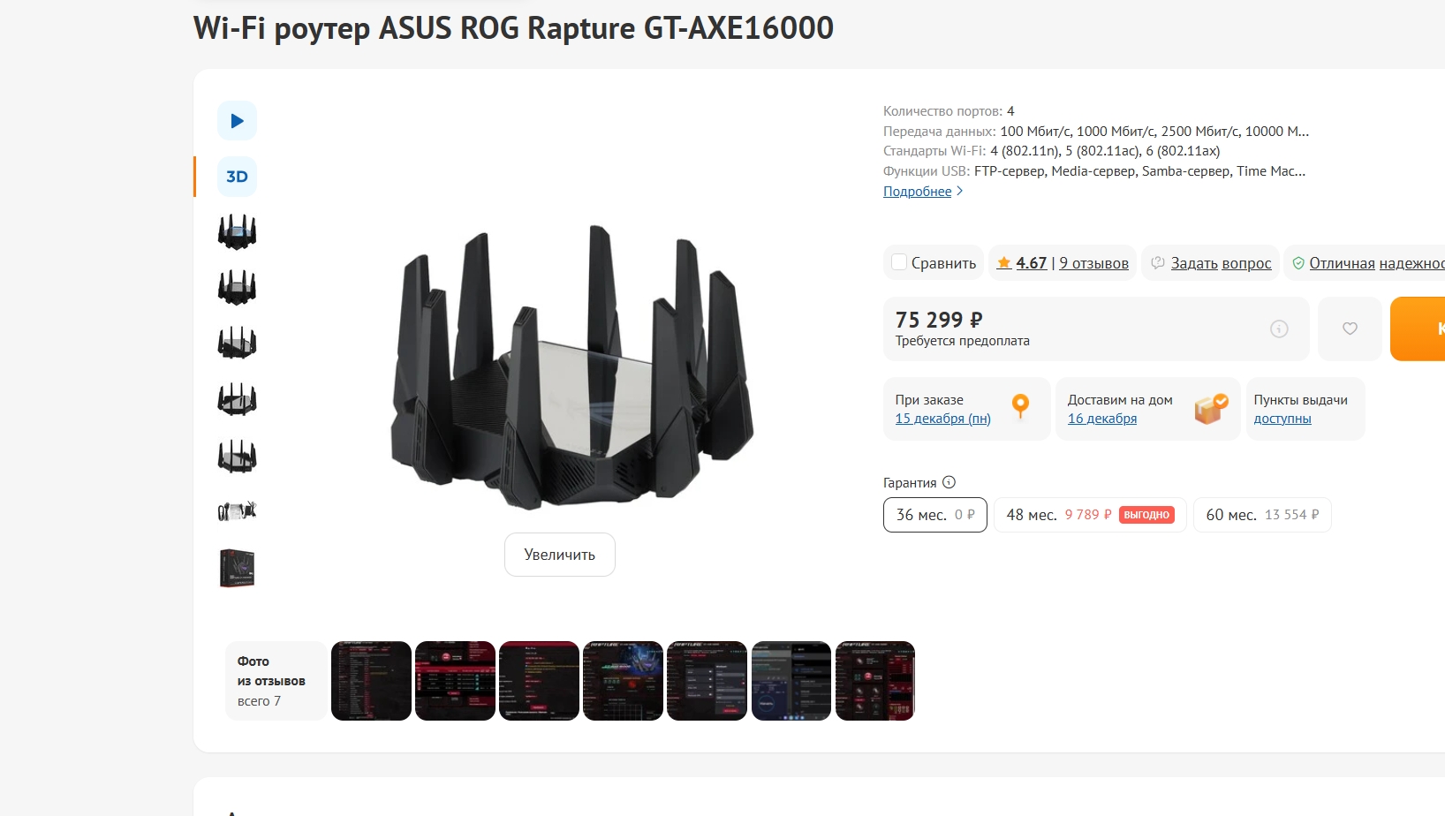Screen dimensions: 1445x816
Task: Click the Увеличить button under the image
Action: click(x=560, y=555)
